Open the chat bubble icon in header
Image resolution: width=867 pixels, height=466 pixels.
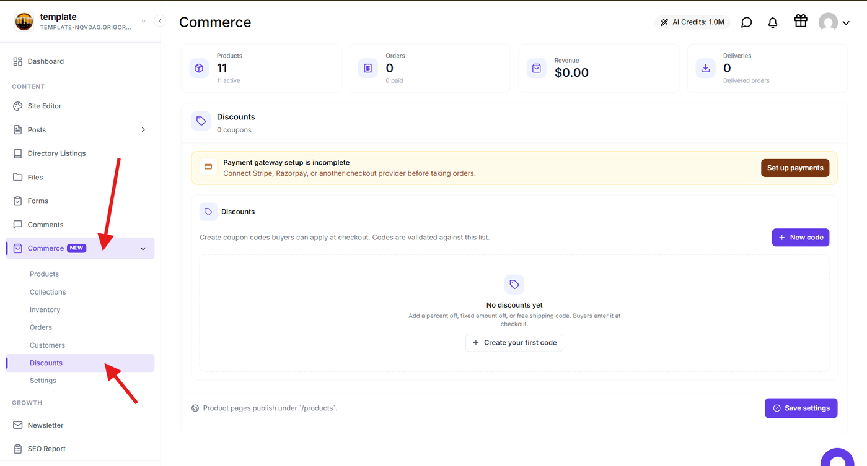[747, 22]
